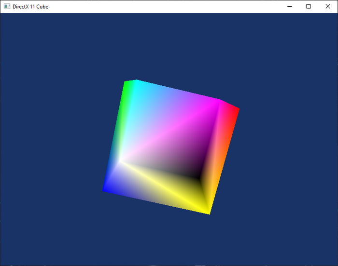
Task: Click the 'DirectX 11 Cube' title text
Action: pos(30,7)
